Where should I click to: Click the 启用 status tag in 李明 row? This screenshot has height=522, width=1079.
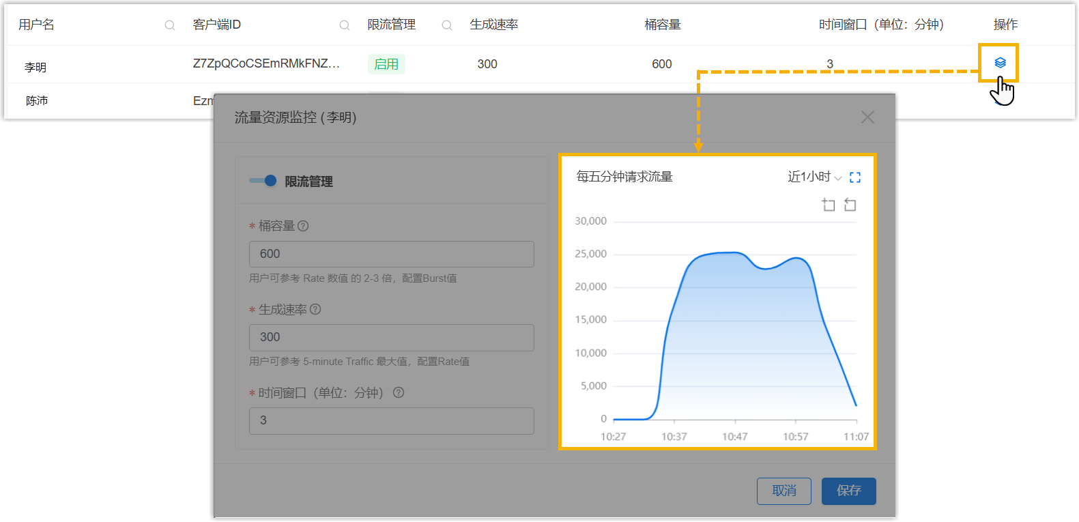click(386, 64)
